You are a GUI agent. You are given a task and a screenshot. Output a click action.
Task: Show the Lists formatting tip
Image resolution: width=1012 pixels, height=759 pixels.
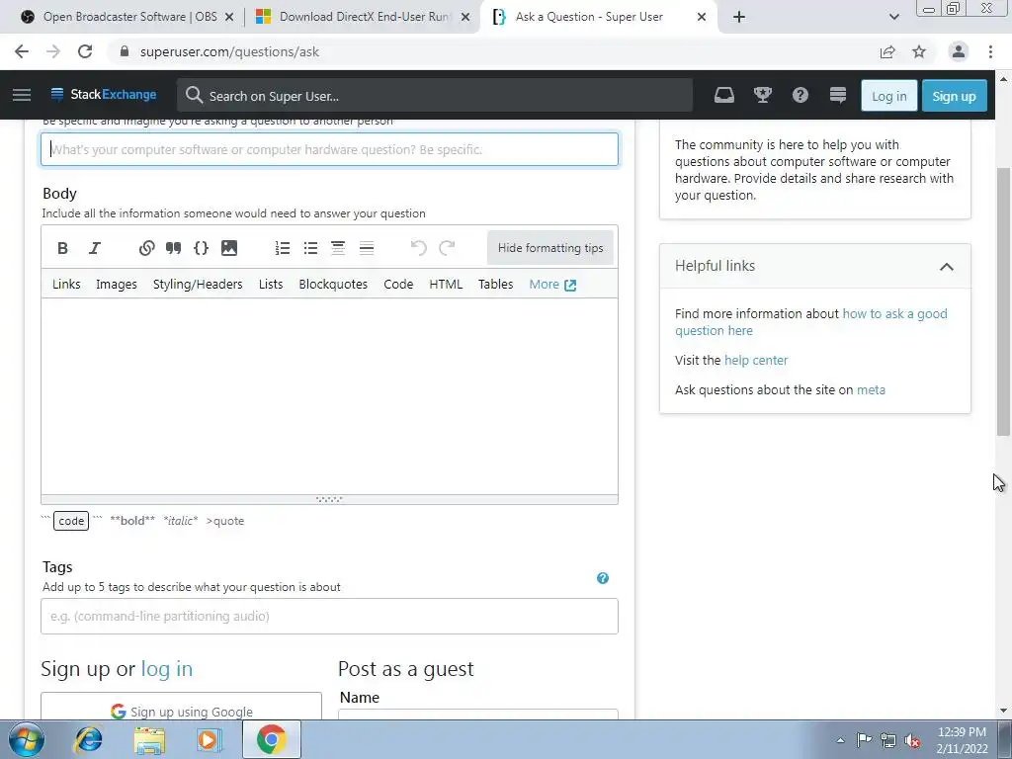click(x=271, y=284)
